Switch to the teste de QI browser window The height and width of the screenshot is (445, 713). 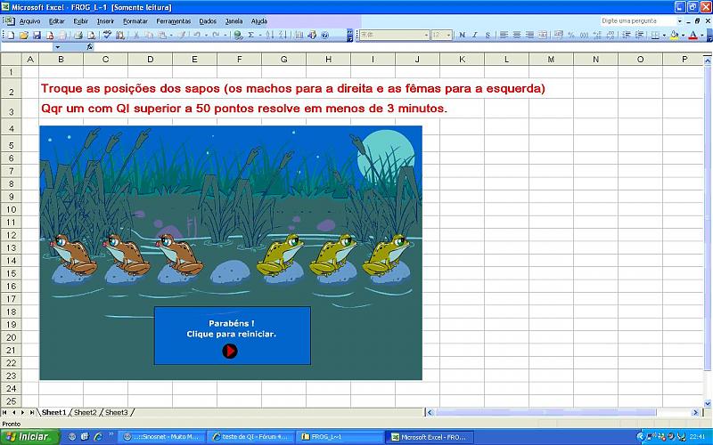pos(250,437)
